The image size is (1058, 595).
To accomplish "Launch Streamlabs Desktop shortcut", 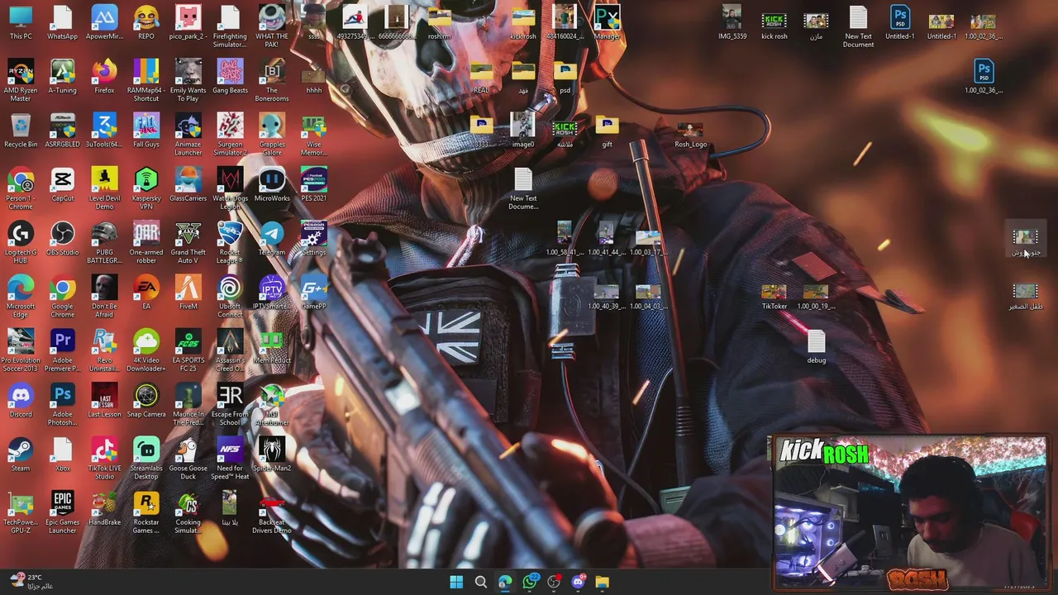I will (146, 458).
